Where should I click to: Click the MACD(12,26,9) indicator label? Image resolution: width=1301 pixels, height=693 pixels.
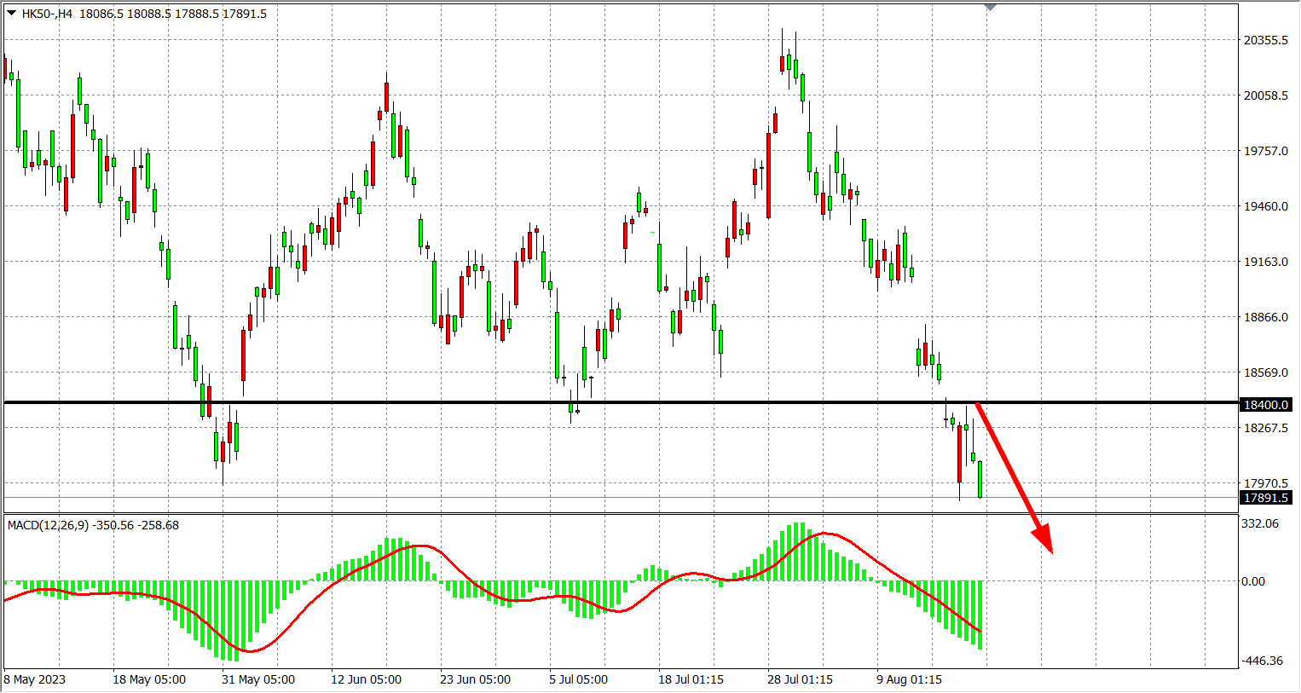[48, 525]
